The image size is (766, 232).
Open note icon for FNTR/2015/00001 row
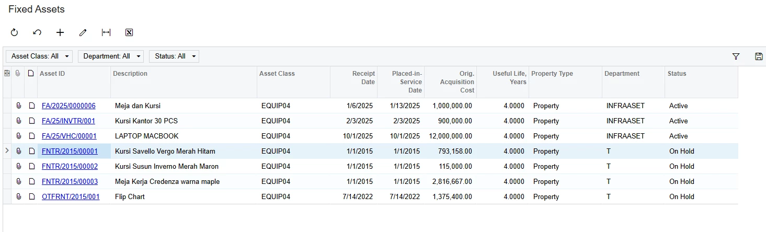coord(31,152)
